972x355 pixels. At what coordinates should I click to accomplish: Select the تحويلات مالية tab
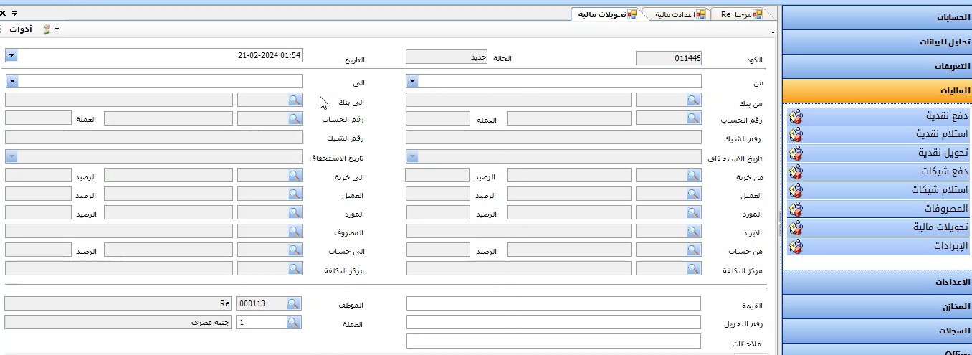tap(607, 14)
